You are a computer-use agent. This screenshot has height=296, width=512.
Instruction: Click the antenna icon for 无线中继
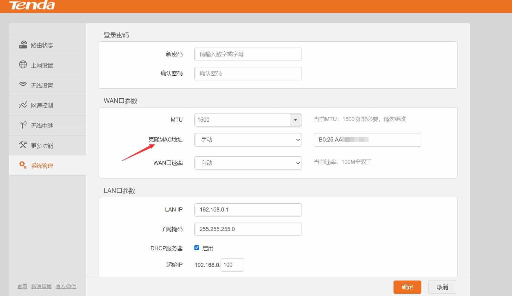tap(23, 125)
